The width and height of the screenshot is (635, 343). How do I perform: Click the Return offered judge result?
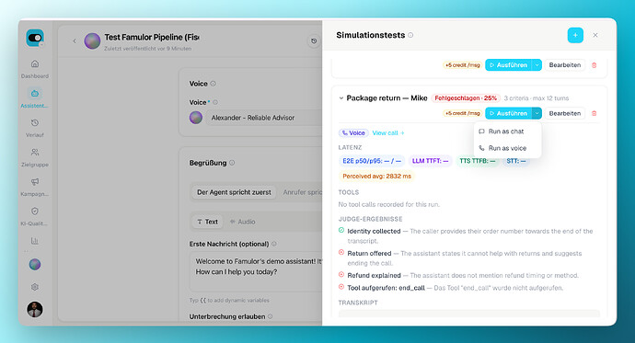[x=460, y=258]
